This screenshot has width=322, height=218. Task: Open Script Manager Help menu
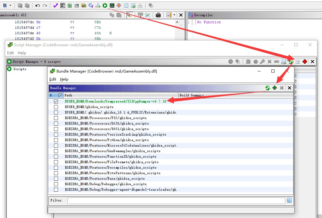click(x=22, y=53)
